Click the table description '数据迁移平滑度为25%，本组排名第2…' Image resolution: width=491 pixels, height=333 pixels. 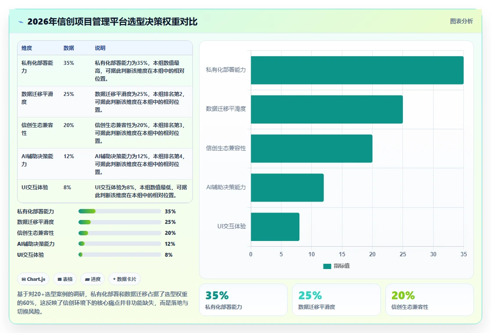coord(140,102)
